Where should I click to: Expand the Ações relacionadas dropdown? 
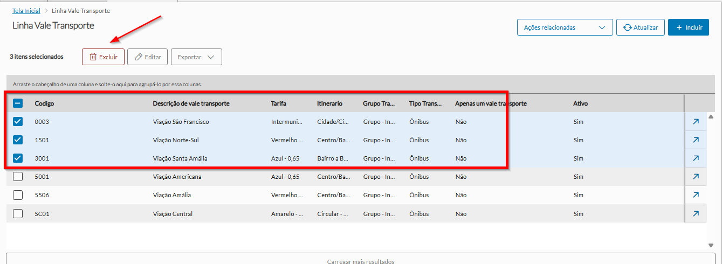point(565,27)
